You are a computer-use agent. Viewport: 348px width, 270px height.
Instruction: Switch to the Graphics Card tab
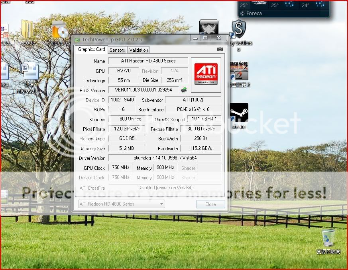(x=91, y=49)
